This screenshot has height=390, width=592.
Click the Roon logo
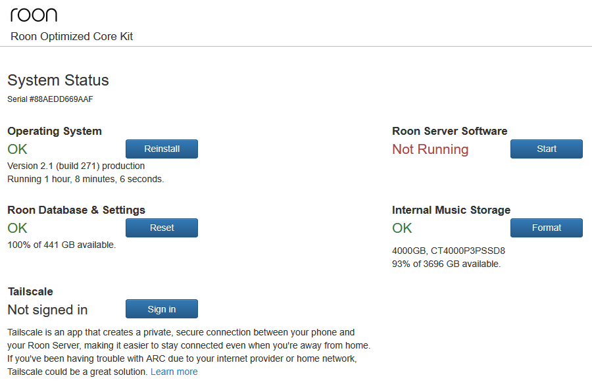(34, 15)
